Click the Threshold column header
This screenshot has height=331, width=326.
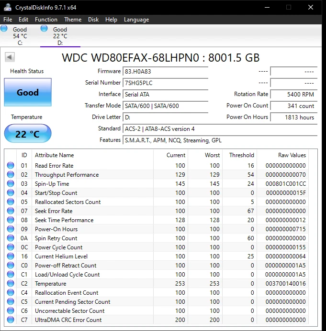click(240, 155)
